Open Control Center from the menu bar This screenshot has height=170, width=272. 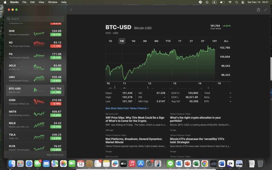[x=243, y=2]
